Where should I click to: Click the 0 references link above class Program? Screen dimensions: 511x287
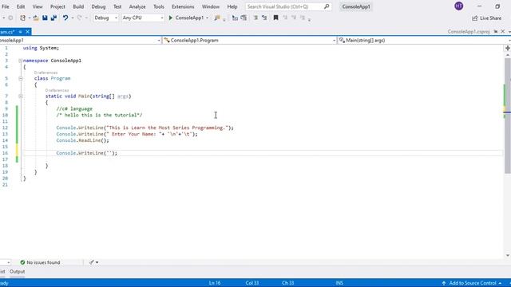tap(46, 73)
